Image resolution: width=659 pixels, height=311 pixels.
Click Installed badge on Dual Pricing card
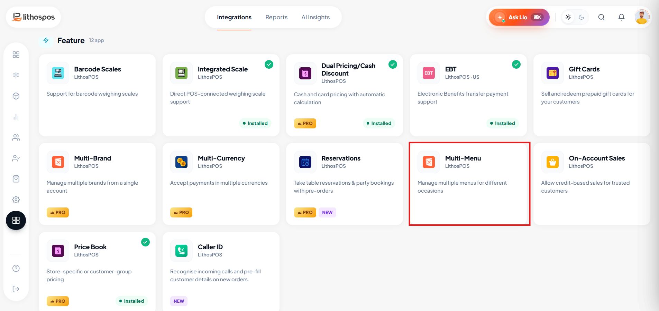click(x=379, y=123)
